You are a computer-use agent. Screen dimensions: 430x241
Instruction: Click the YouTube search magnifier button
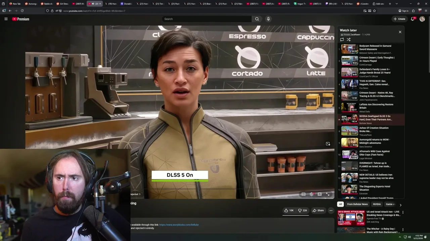257,19
